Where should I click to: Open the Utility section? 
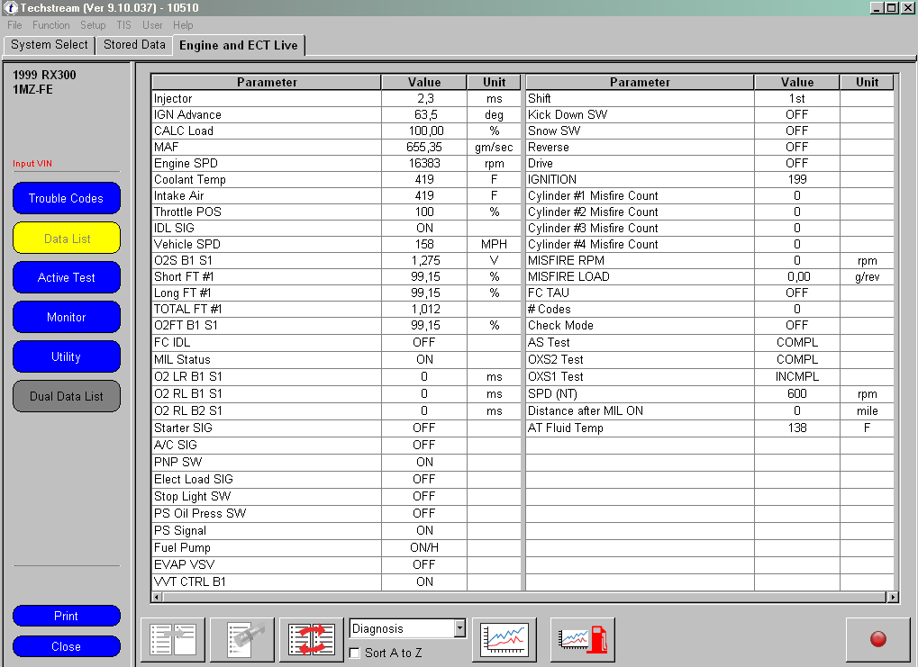click(x=66, y=356)
